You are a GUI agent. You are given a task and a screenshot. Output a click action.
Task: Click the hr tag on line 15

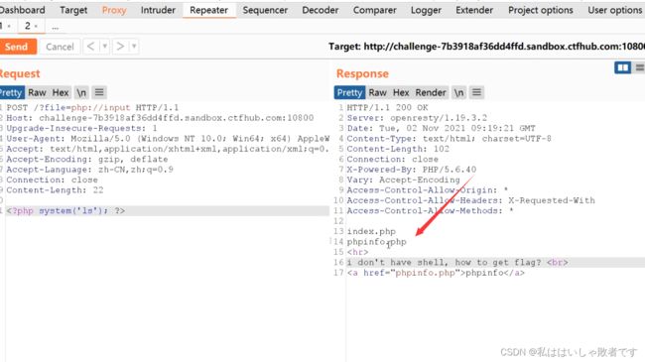click(357, 252)
